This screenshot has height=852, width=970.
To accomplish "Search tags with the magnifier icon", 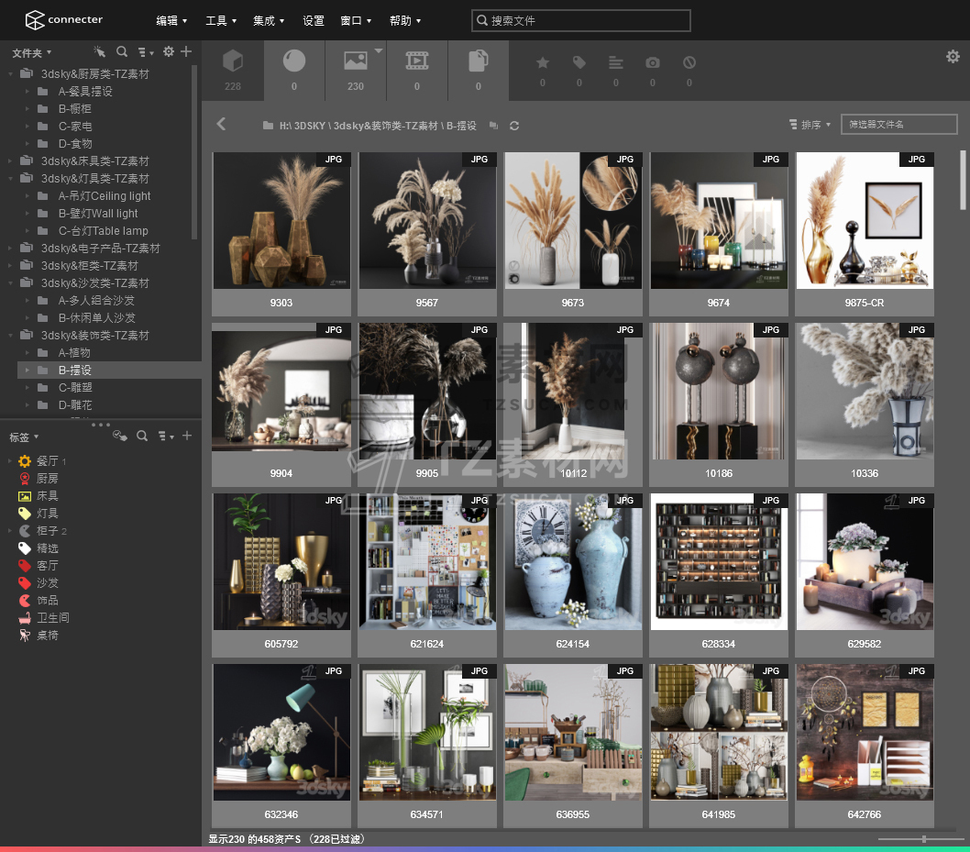I will [142, 437].
